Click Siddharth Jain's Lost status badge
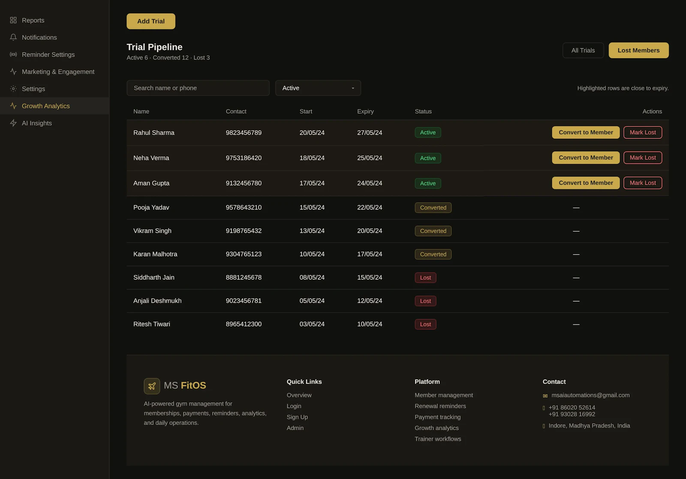The width and height of the screenshot is (686, 479). [425, 278]
